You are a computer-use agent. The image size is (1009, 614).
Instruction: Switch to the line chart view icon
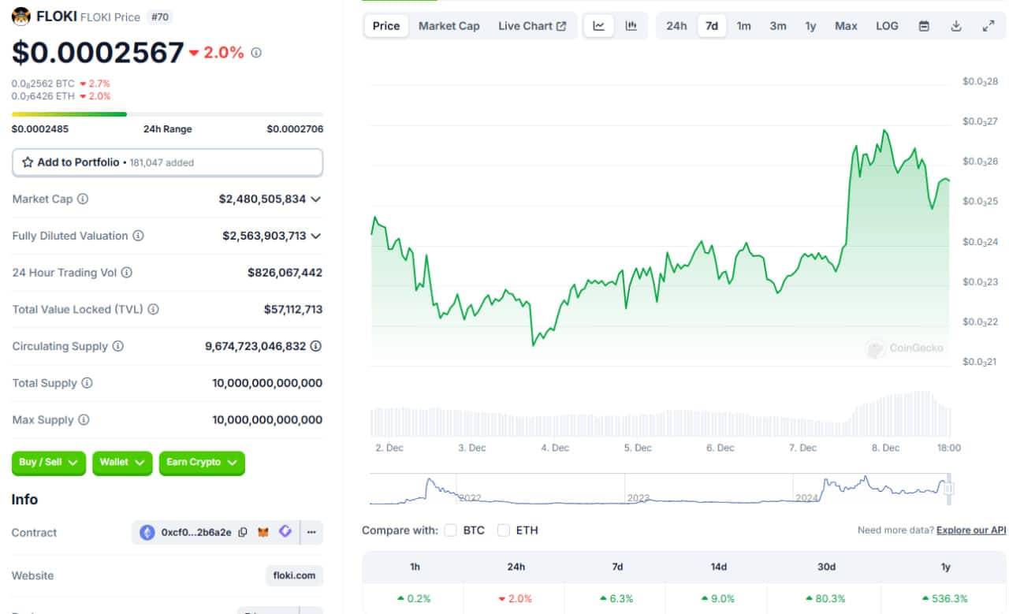pyautogui.click(x=599, y=26)
